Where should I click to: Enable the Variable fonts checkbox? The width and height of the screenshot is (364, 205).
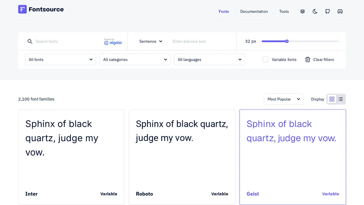(266, 60)
